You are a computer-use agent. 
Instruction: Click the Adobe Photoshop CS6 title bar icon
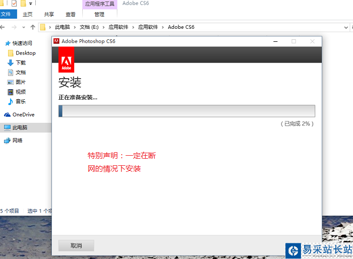pos(56,41)
